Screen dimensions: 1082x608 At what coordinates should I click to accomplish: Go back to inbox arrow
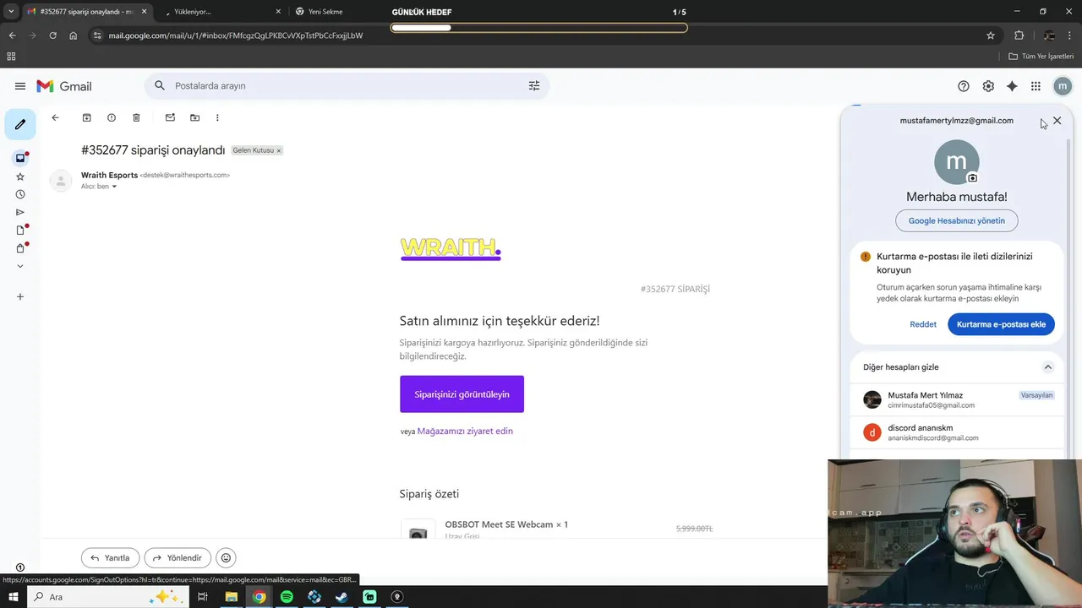point(55,117)
